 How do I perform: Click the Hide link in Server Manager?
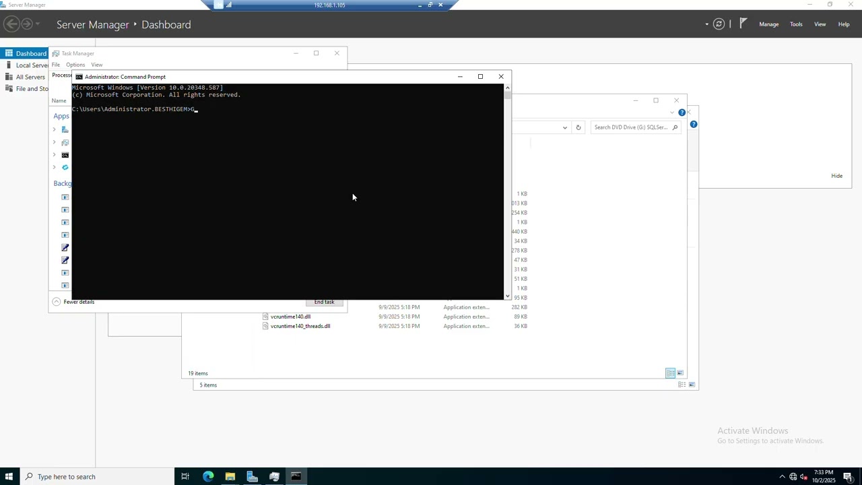tap(836, 176)
